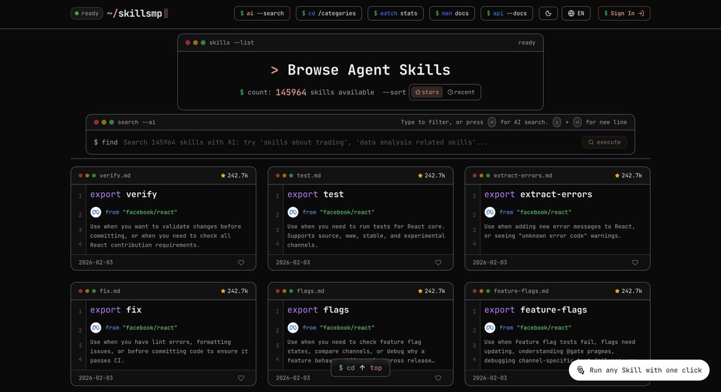Click the Meta logo in feature-flags card
Viewport: 721px width, 392px height.
point(490,328)
